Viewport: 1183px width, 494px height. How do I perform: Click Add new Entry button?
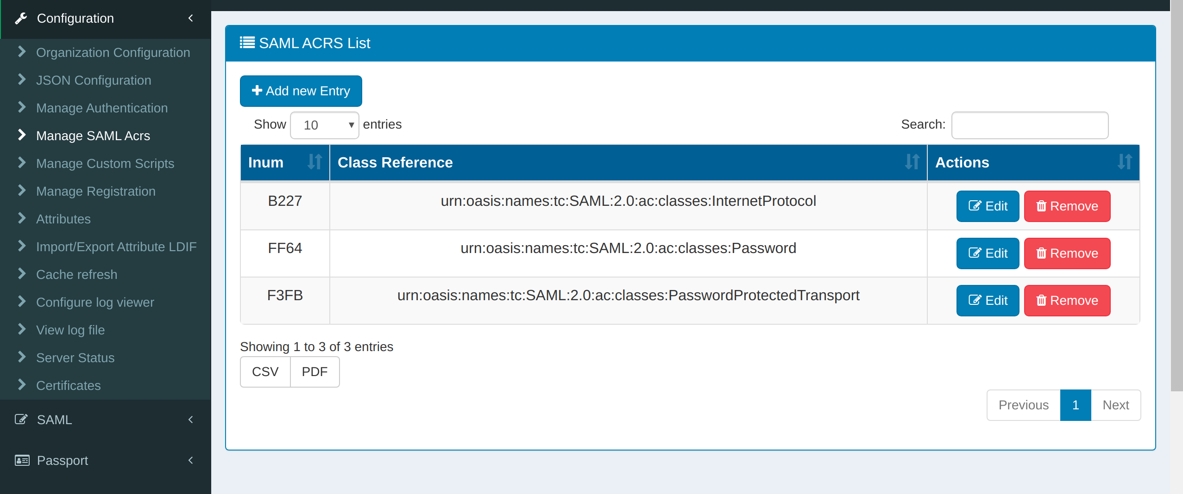point(301,91)
